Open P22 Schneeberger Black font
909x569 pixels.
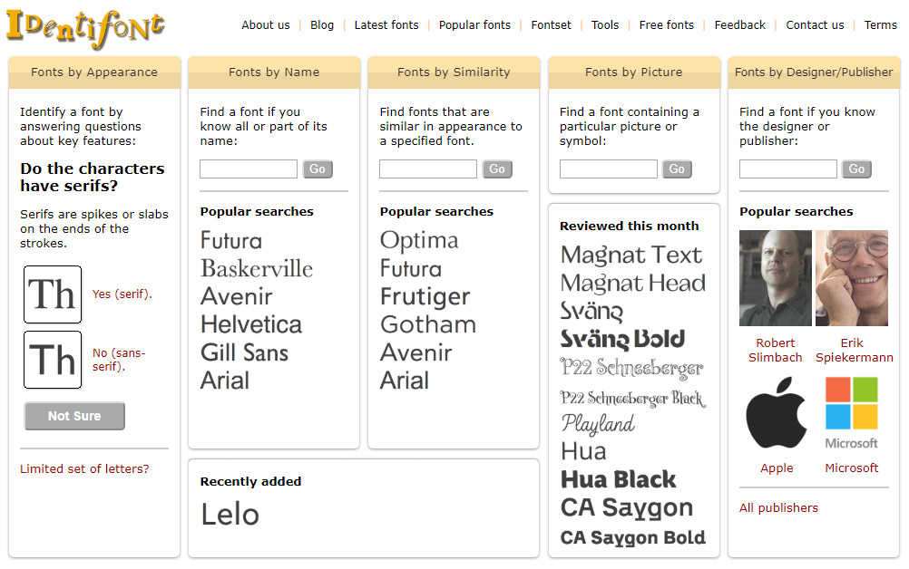(632, 399)
